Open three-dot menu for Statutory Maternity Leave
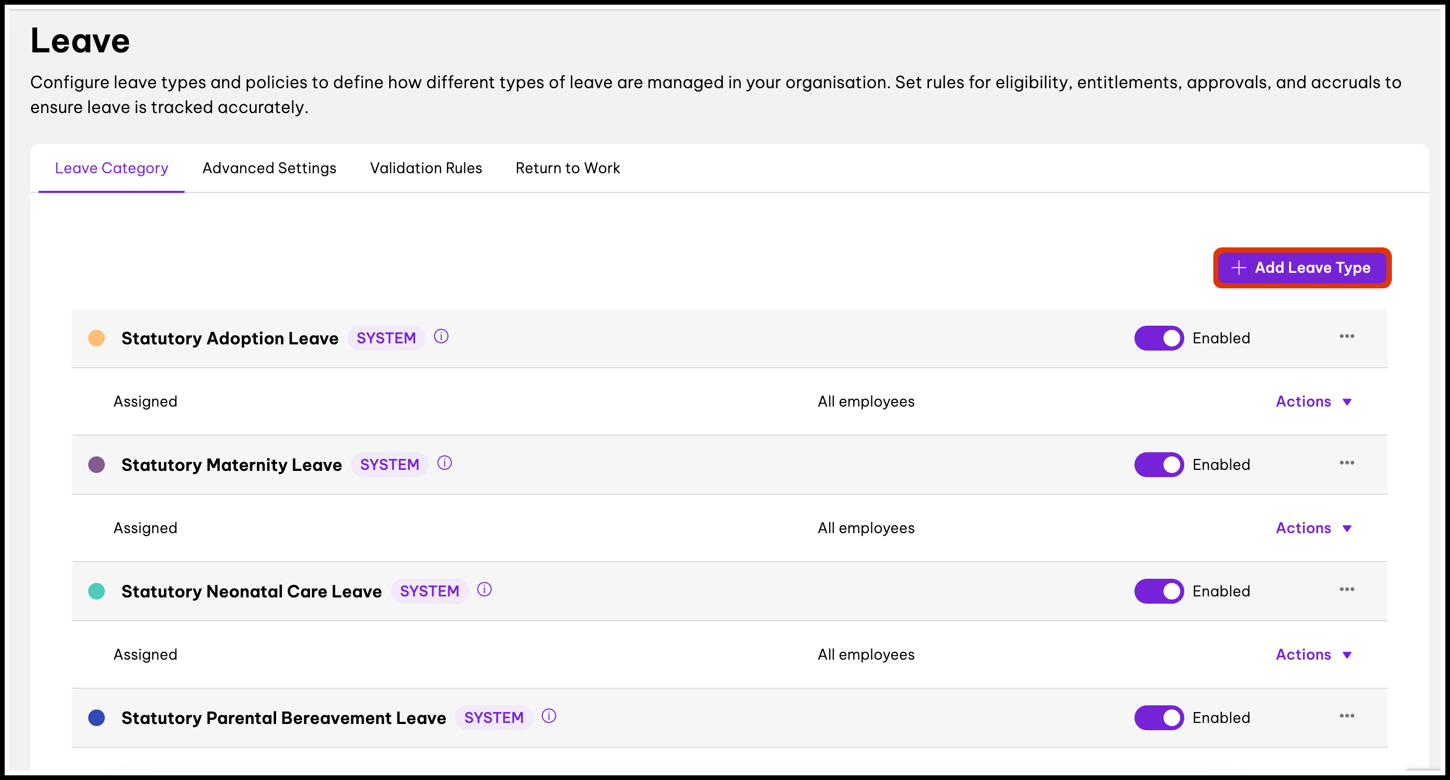Image resolution: width=1450 pixels, height=780 pixels. (1347, 463)
